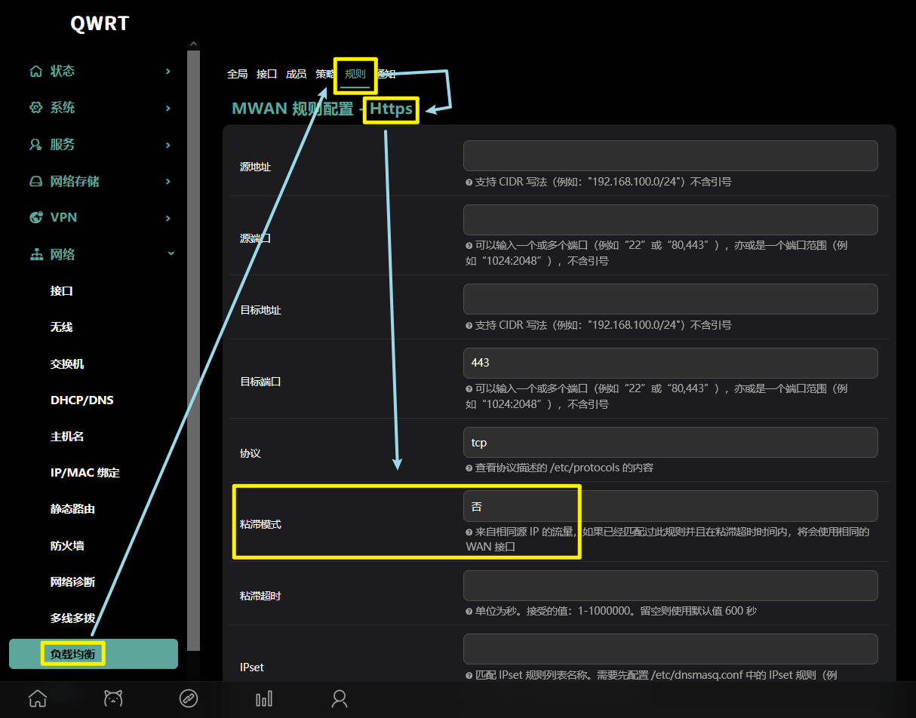Click the 服务 user-search icon in sidebar
The width and height of the screenshot is (916, 718).
point(35,145)
